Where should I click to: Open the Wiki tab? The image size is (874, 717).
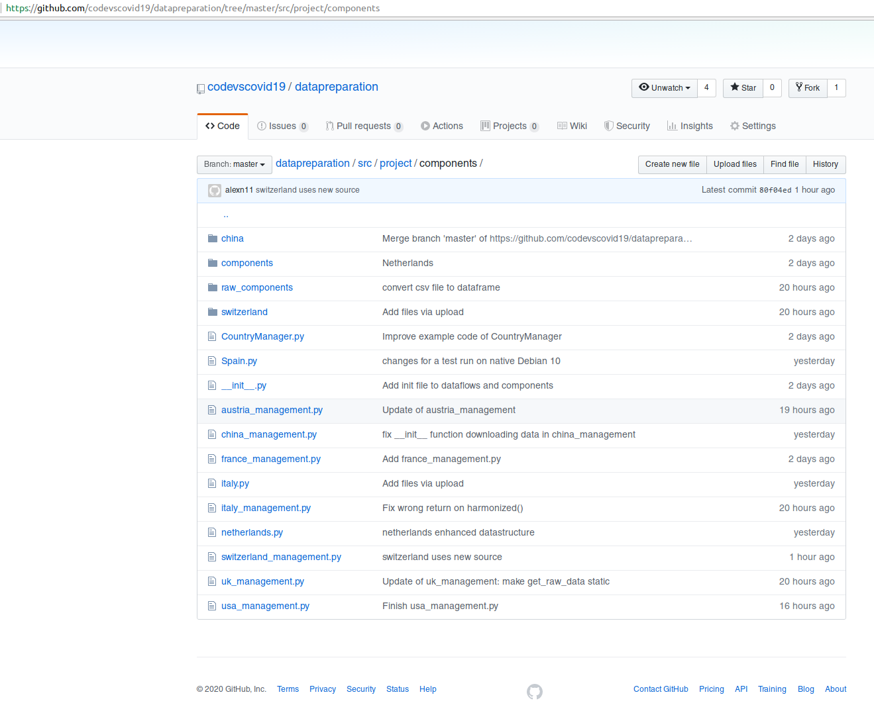coord(572,126)
